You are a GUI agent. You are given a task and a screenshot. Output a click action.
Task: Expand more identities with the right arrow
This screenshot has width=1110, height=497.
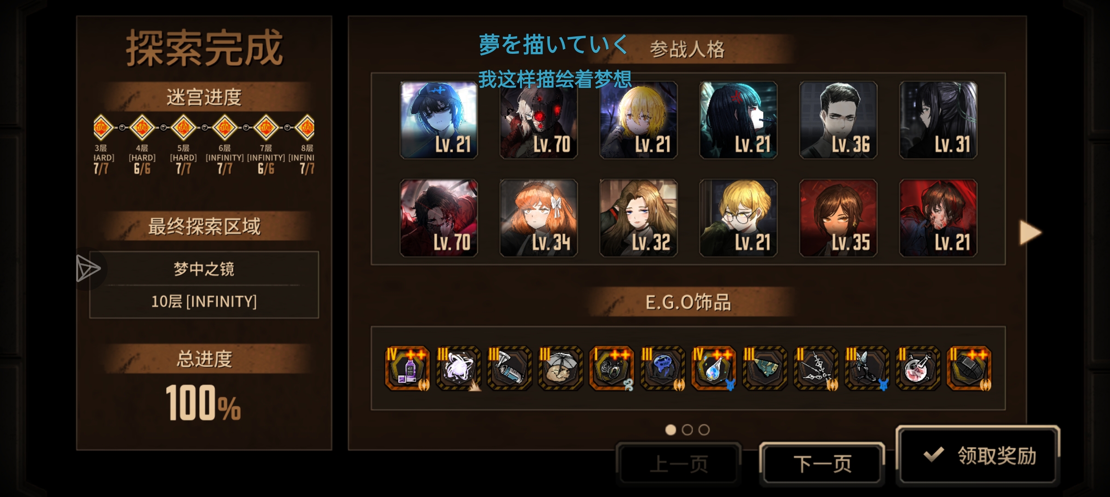pyautogui.click(x=1030, y=232)
